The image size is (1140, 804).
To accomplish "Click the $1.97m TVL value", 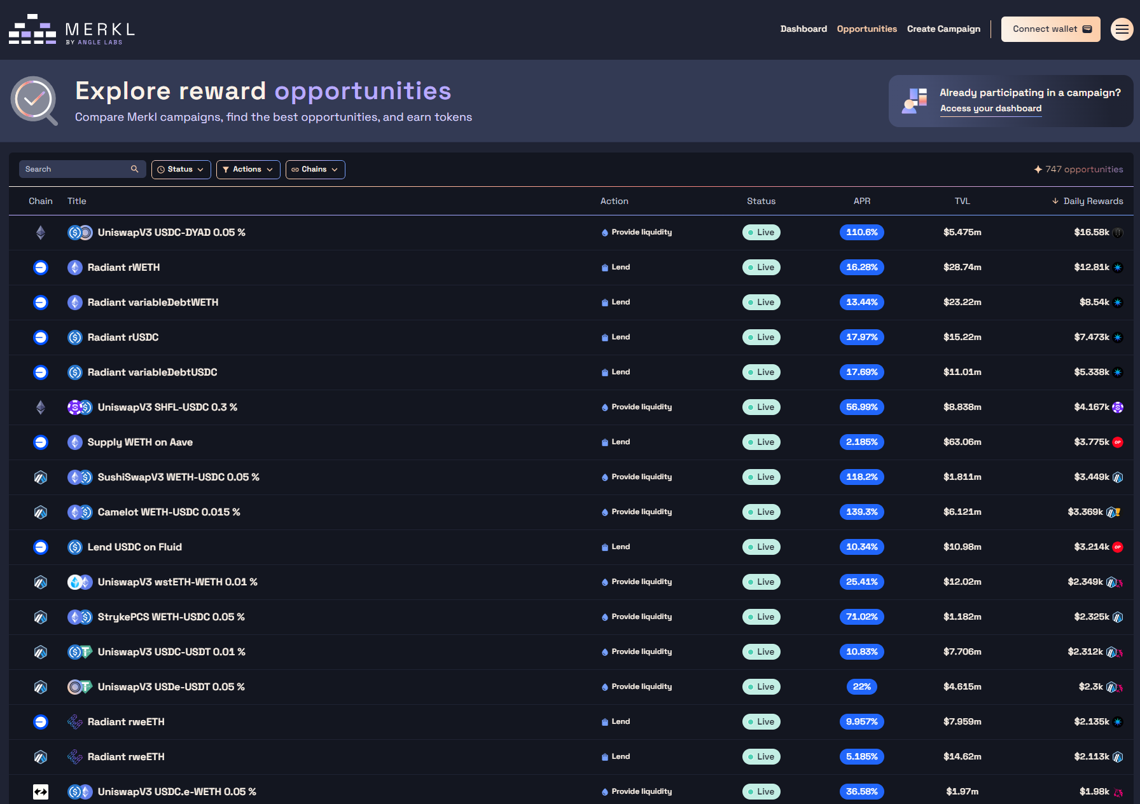I will coord(963,792).
